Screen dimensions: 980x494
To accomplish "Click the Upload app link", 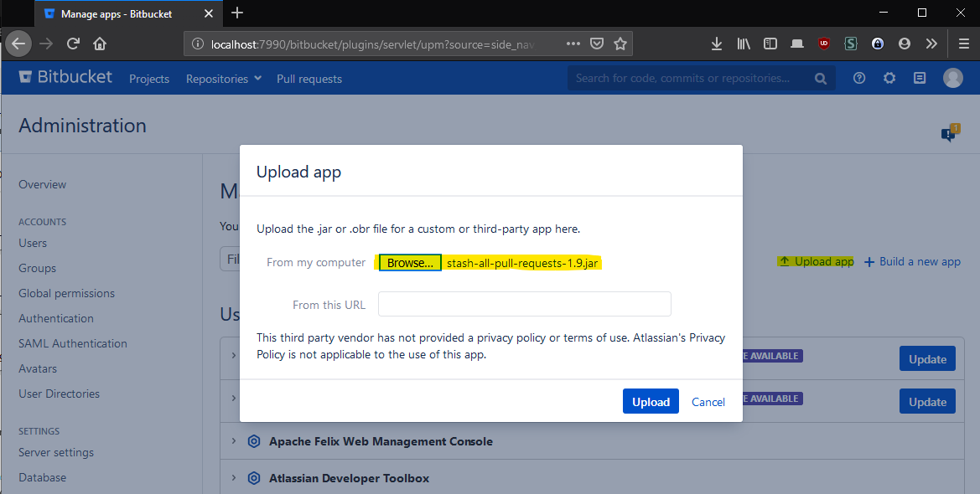I will [x=816, y=261].
